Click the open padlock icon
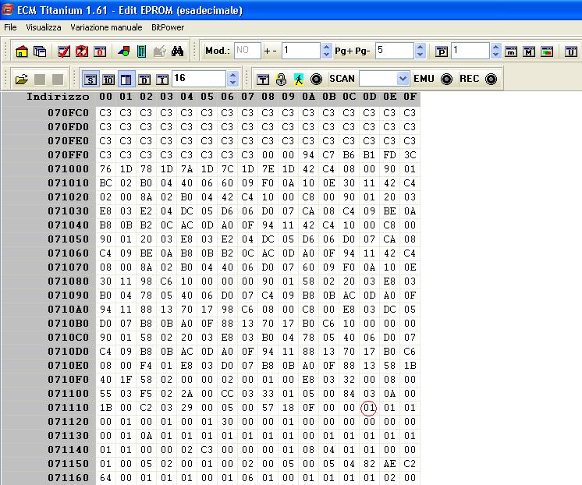Screen dimensions: 582x485 pos(281,79)
